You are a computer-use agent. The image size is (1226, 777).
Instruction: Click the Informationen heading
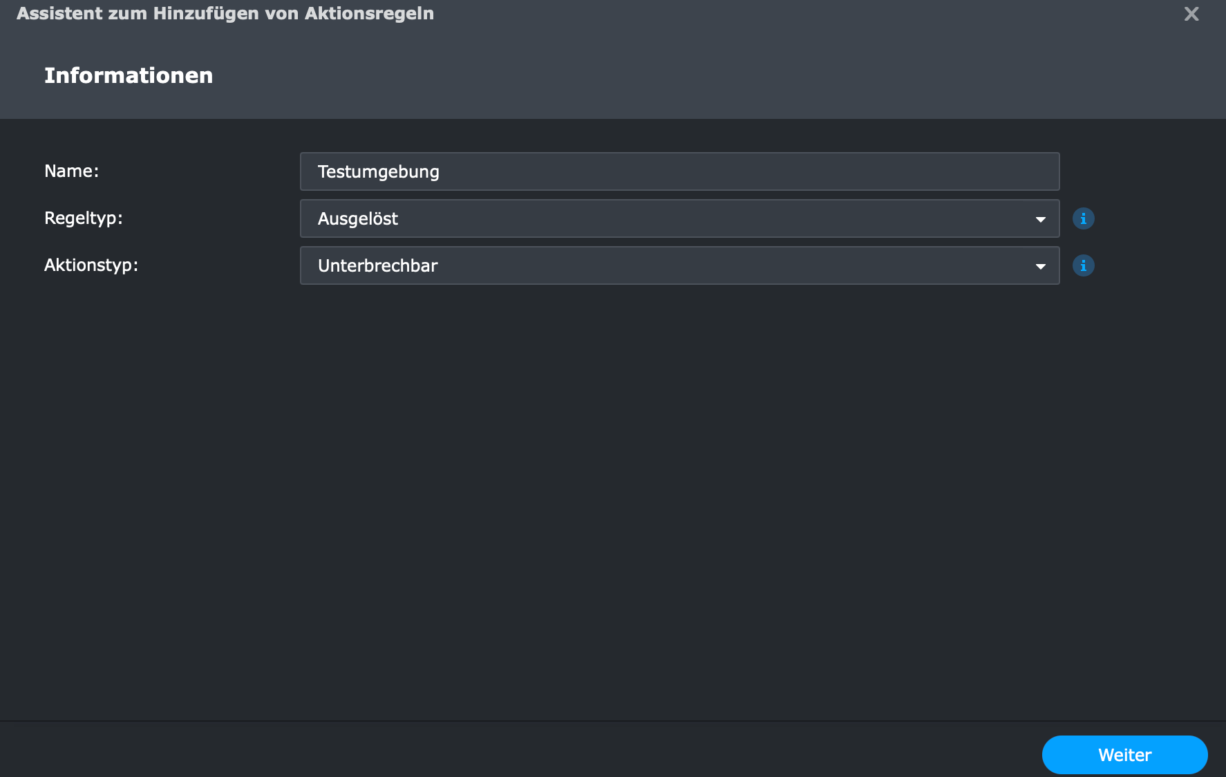point(129,75)
